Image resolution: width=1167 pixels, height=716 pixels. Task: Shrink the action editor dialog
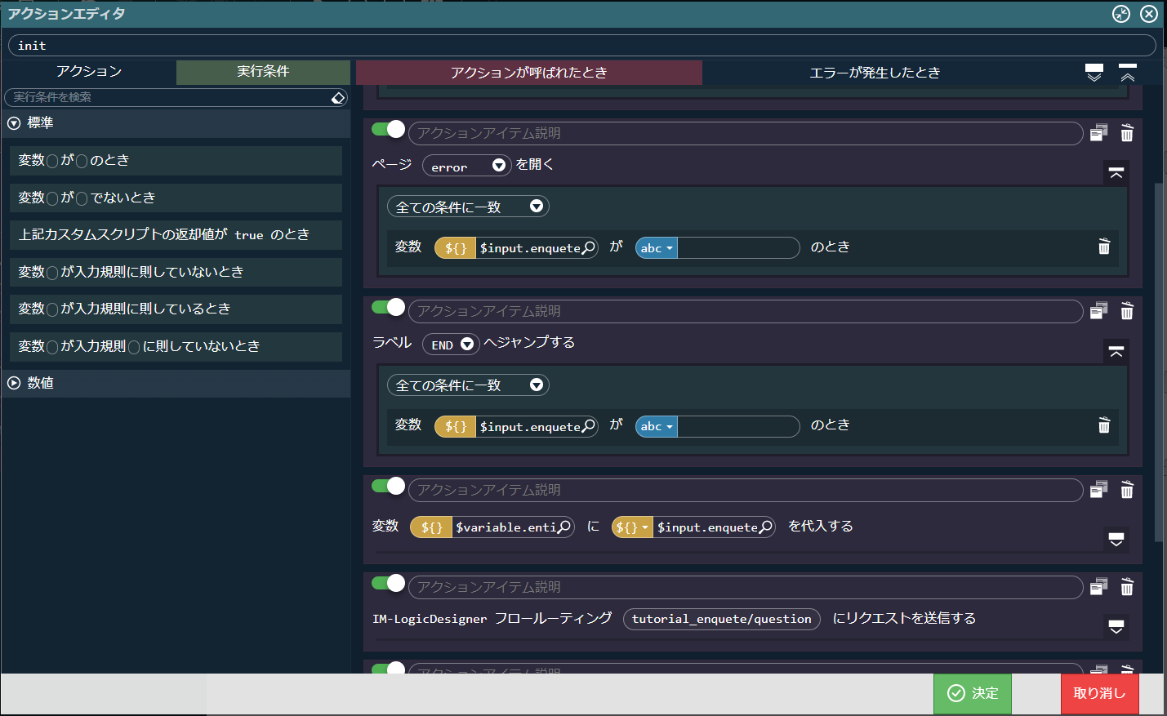[x=1121, y=14]
